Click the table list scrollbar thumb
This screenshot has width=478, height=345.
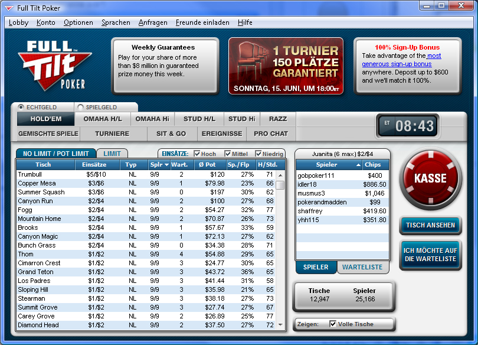280,185
